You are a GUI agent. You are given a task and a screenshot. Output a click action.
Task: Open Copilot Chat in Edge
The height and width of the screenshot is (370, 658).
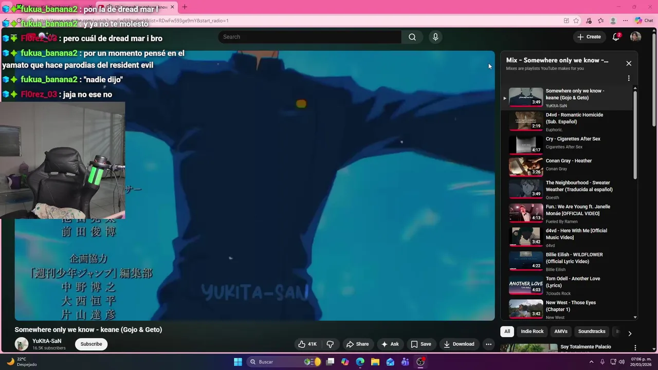point(644,21)
